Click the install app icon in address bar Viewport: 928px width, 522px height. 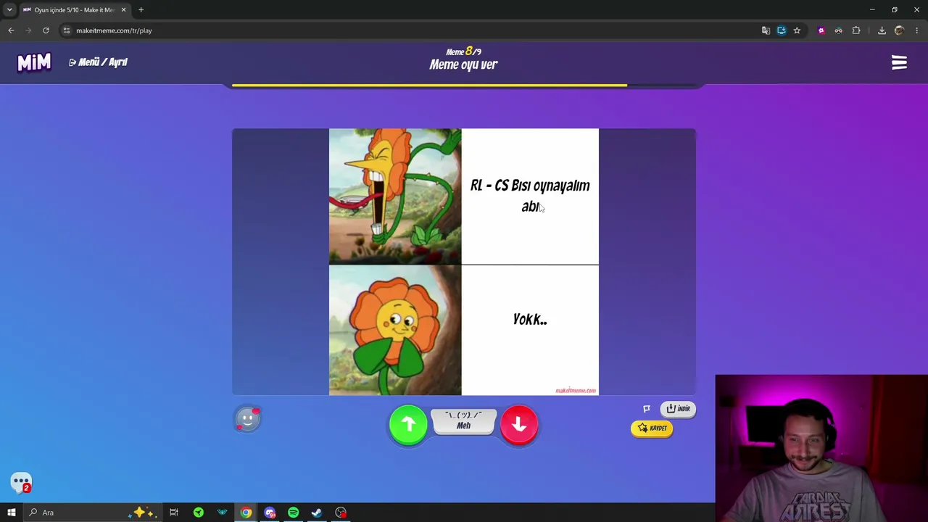[781, 30]
